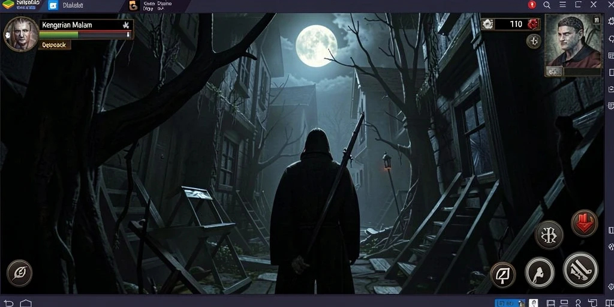The height and width of the screenshot is (307, 614).
Task: Tap the red down-arrow skill button
Action: click(584, 223)
